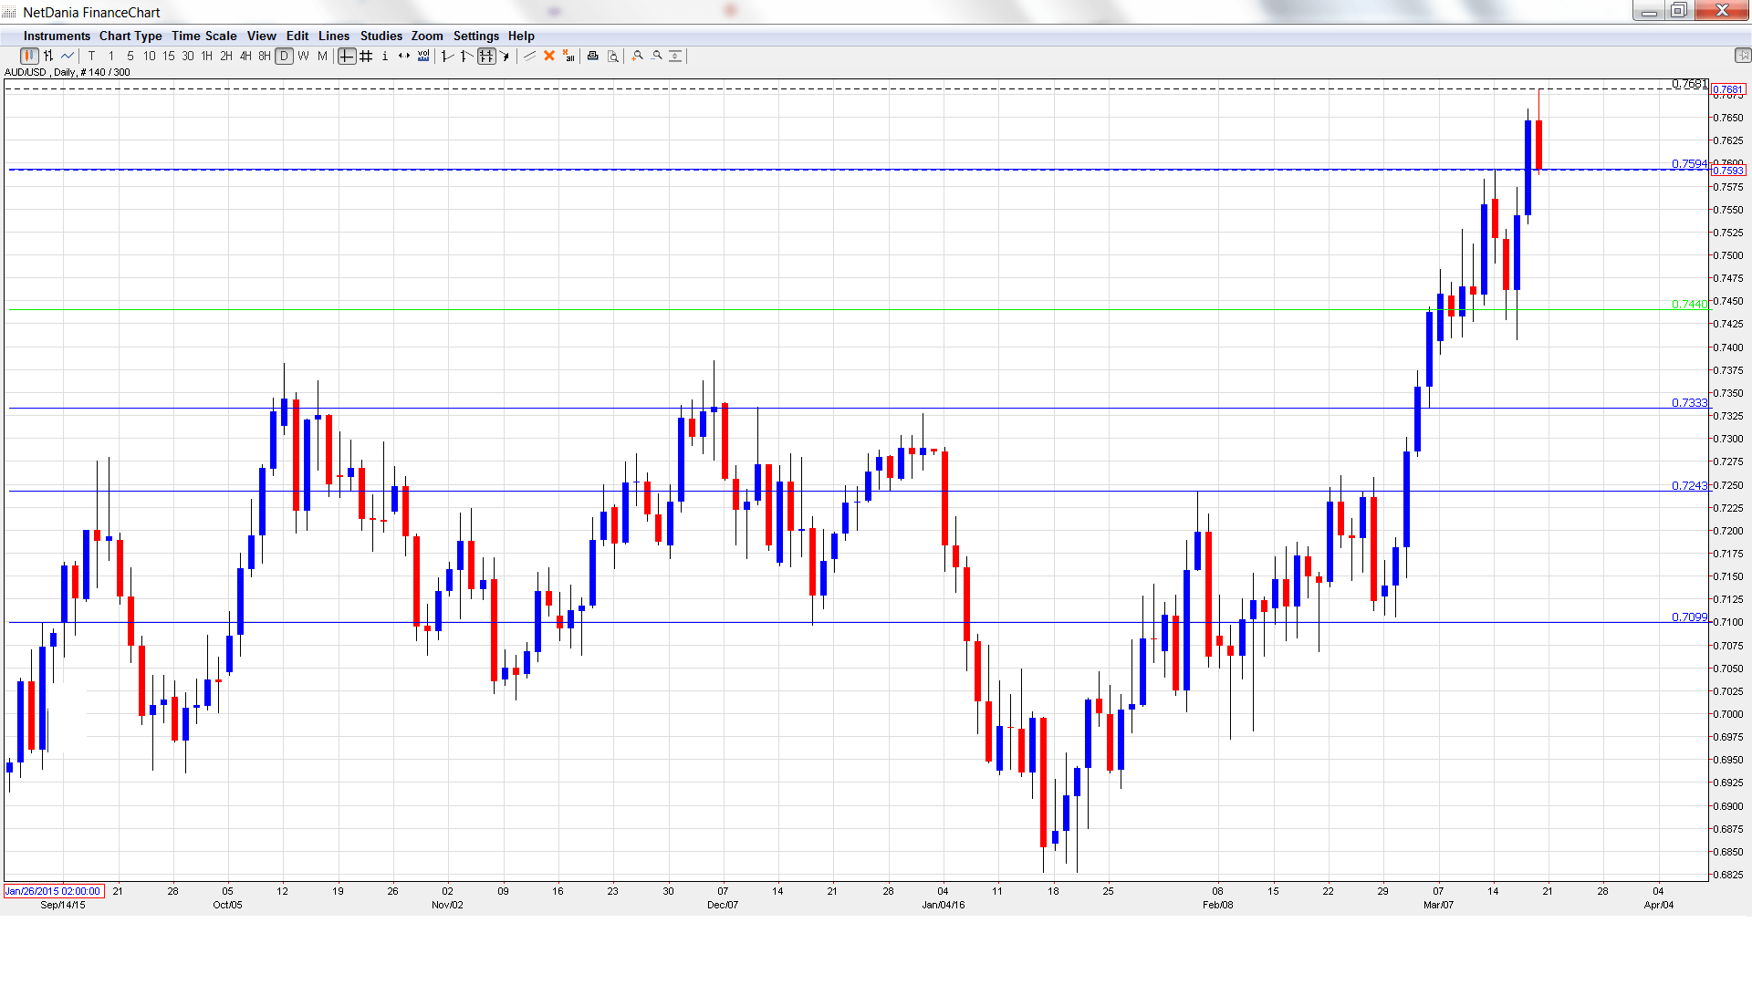Switch to line chart type icon
The width and height of the screenshot is (1752, 985).
68,57
